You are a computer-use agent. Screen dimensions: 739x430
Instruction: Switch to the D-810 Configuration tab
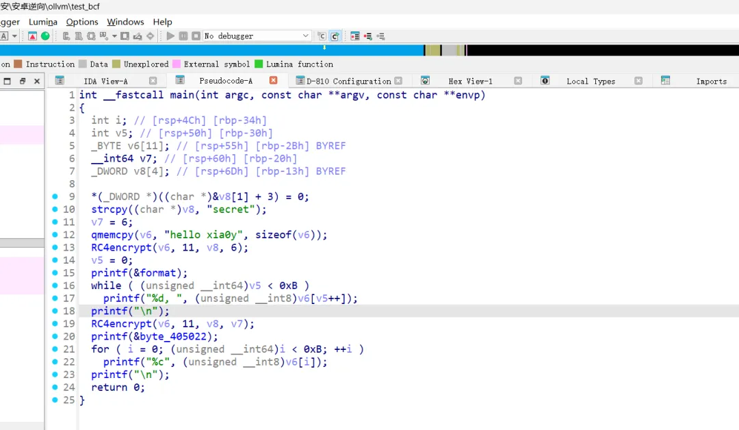tap(349, 81)
